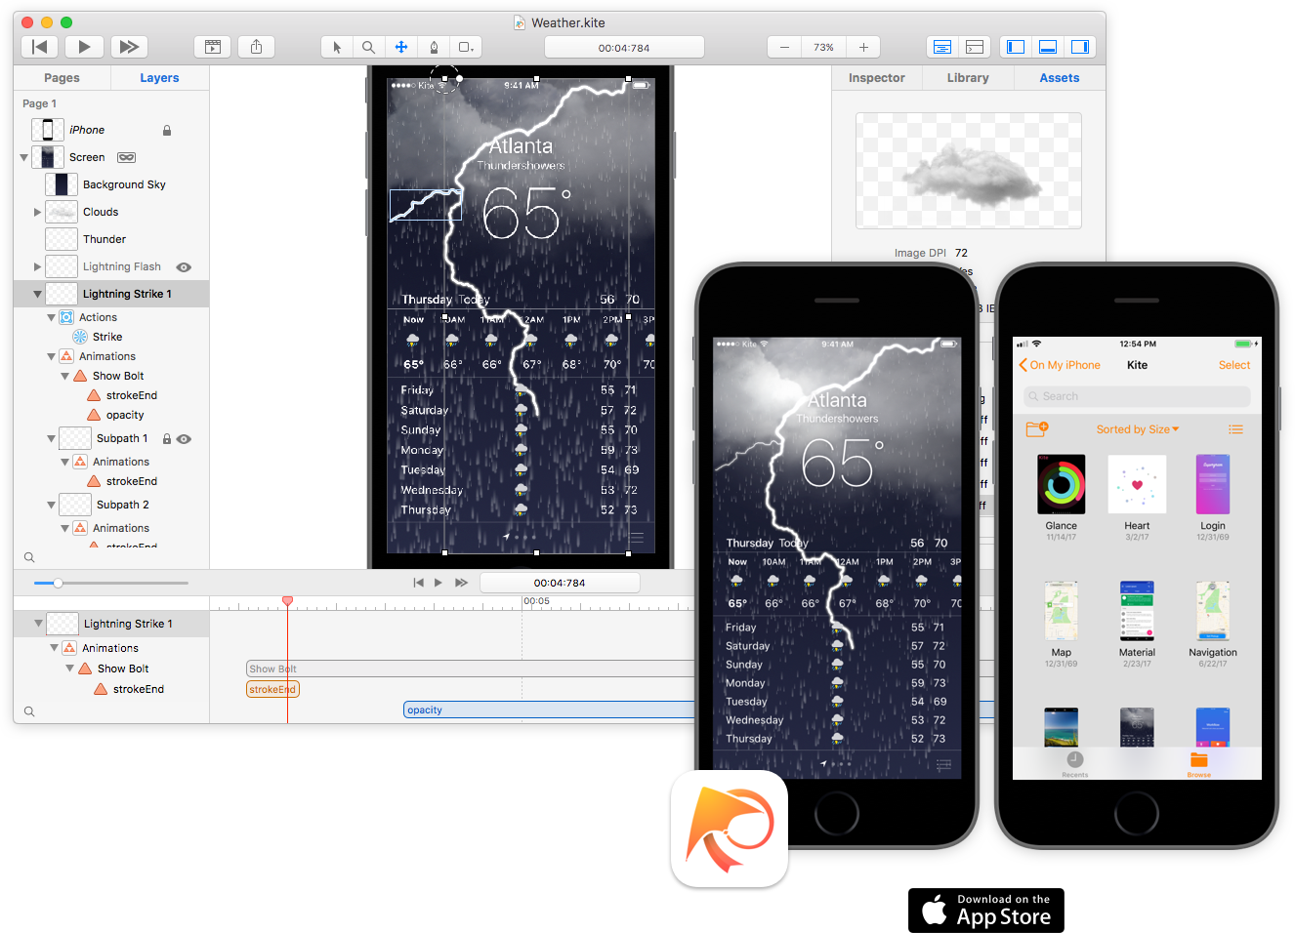Select the blue opacity timeline clip

(x=549, y=710)
